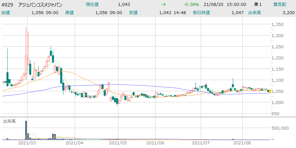
Task: Select the 2021/08 date axis label
Action: point(242,143)
